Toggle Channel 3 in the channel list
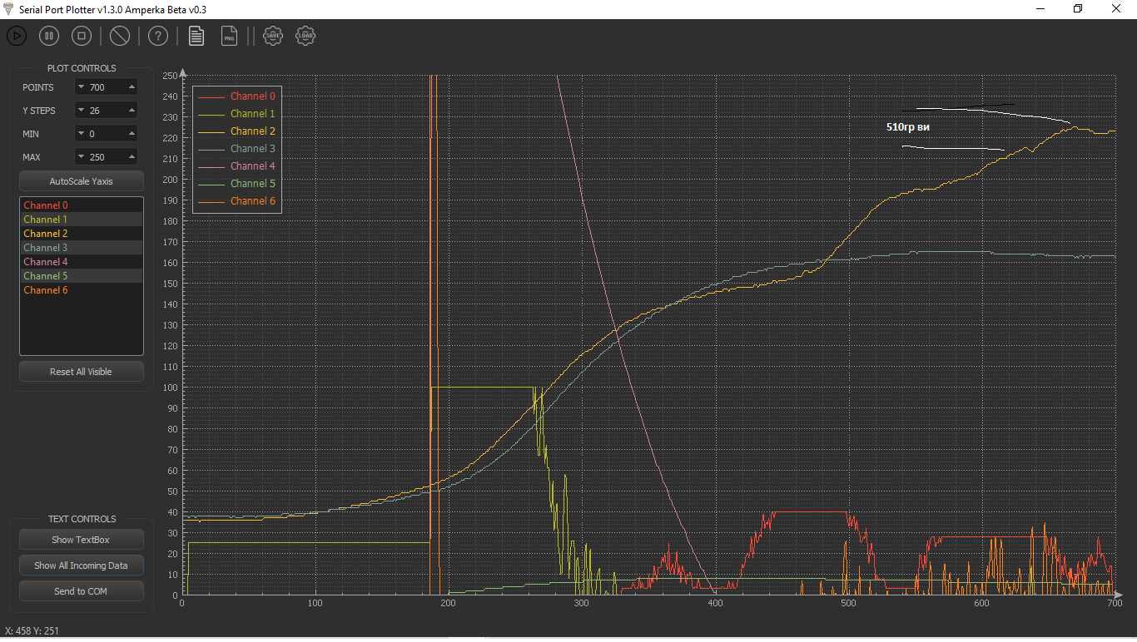1137x642 pixels. pyautogui.click(x=82, y=248)
